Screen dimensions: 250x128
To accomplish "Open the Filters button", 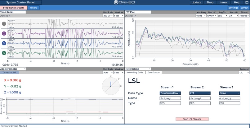I will pos(33,8).
